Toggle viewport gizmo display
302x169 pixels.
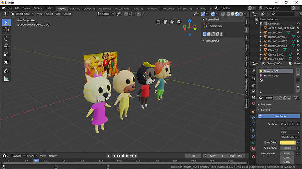[203, 14]
